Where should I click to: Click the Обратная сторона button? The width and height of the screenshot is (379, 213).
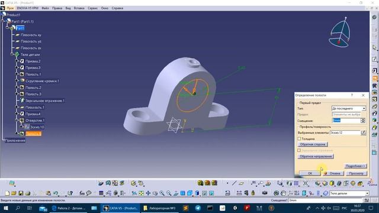click(313, 144)
